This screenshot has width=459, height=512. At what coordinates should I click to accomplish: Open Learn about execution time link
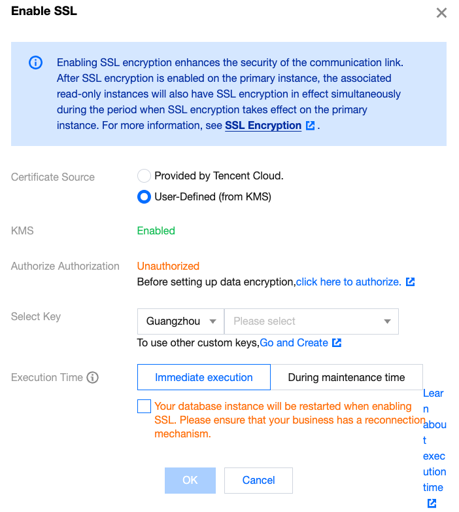pos(433,440)
